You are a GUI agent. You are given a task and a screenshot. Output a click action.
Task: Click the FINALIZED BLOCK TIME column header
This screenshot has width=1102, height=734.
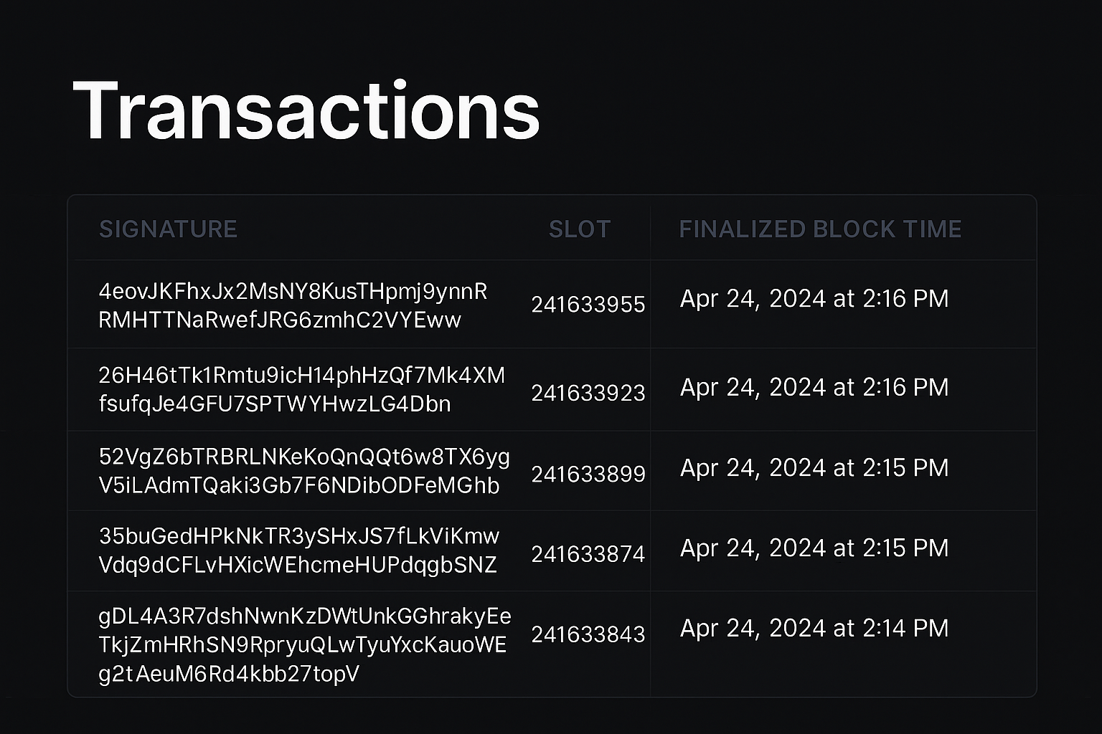pyautogui.click(x=820, y=229)
